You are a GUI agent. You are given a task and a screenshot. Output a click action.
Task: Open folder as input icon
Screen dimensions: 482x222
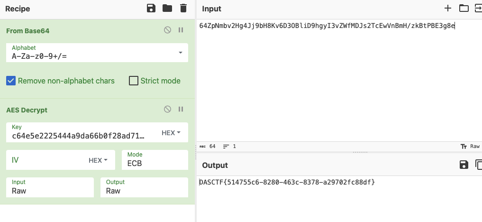464,8
